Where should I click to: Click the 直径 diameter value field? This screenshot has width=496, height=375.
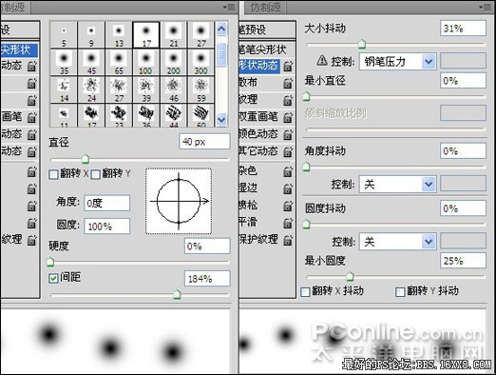204,142
